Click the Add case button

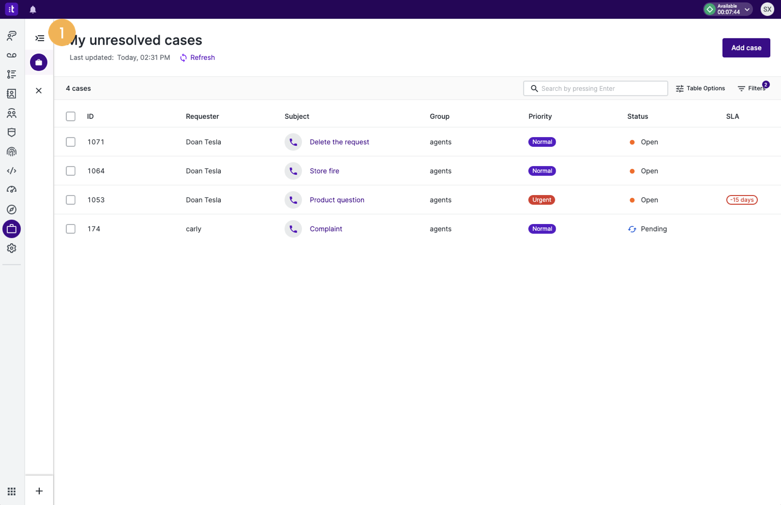(746, 48)
